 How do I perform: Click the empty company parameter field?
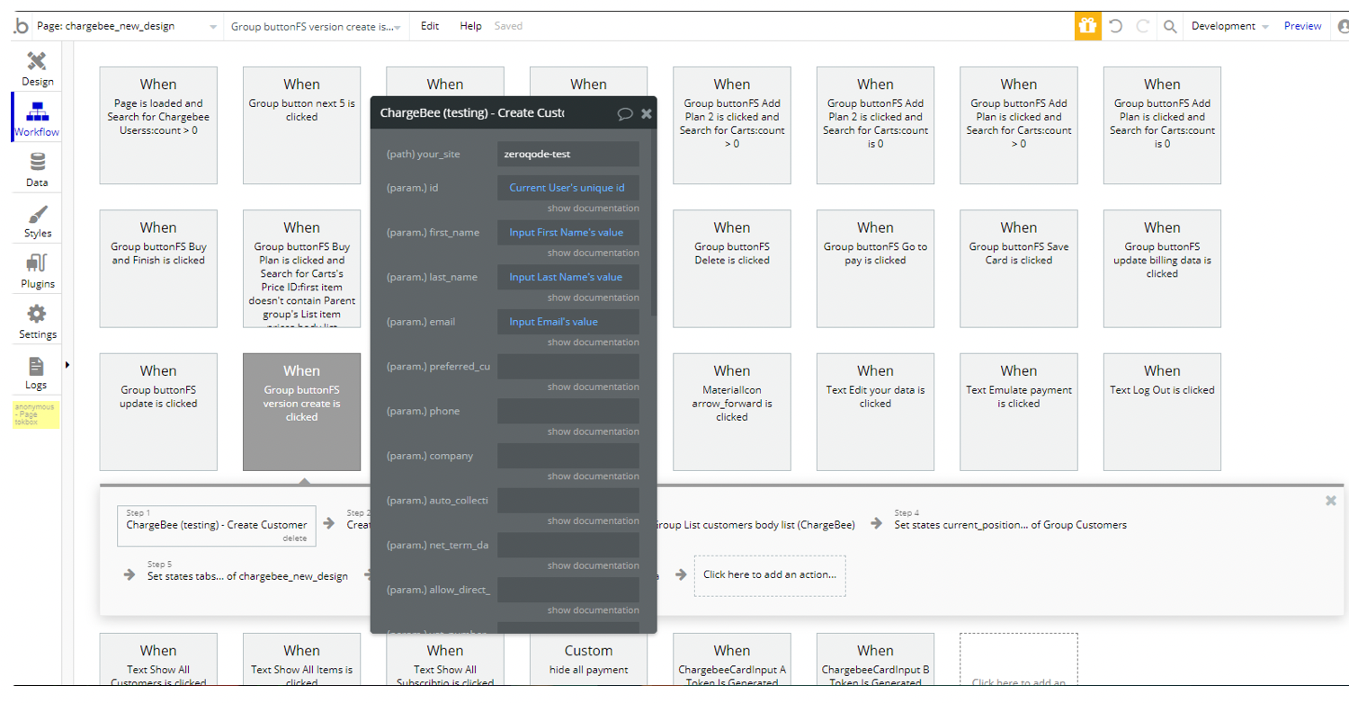[x=568, y=456]
